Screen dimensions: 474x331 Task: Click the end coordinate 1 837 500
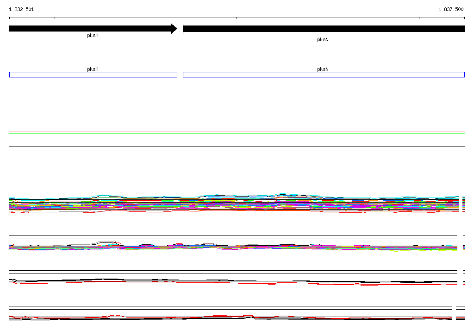coord(451,9)
